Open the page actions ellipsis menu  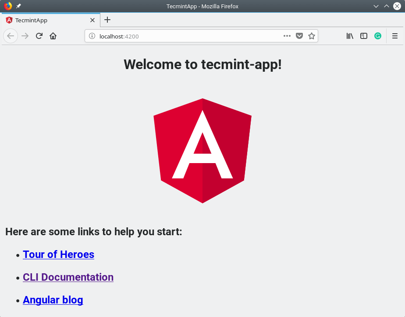pyautogui.click(x=287, y=36)
